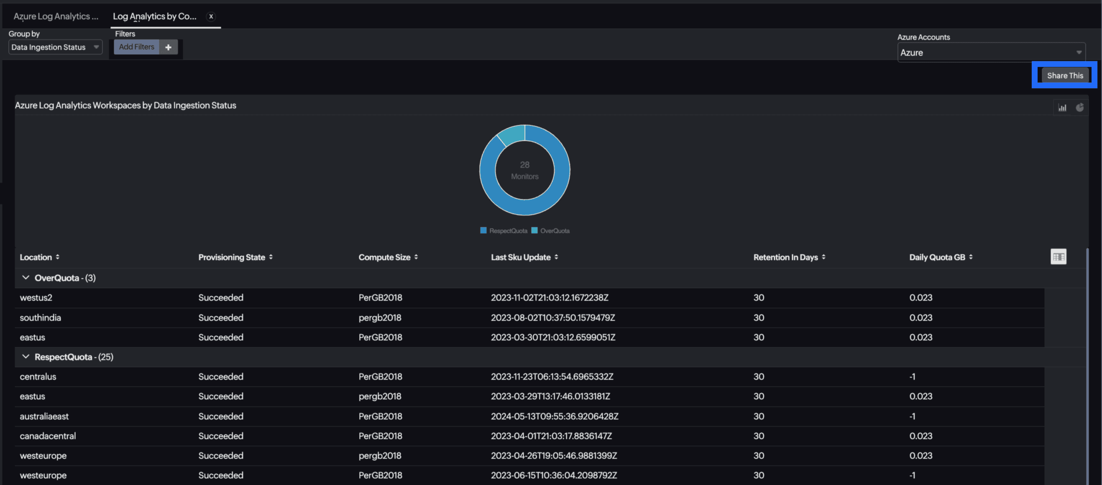Close the Log Analytics by Co... tab
1102x485 pixels.
pos(211,15)
